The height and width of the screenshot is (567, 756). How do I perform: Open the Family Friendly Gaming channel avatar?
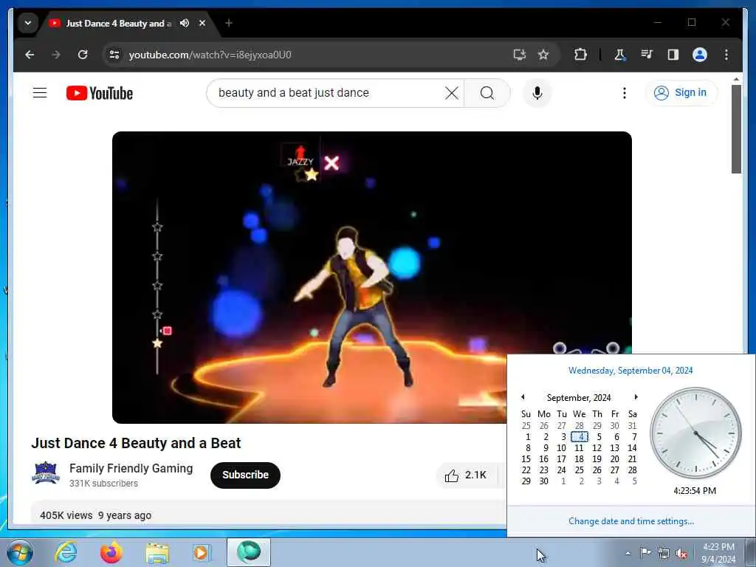pos(46,473)
